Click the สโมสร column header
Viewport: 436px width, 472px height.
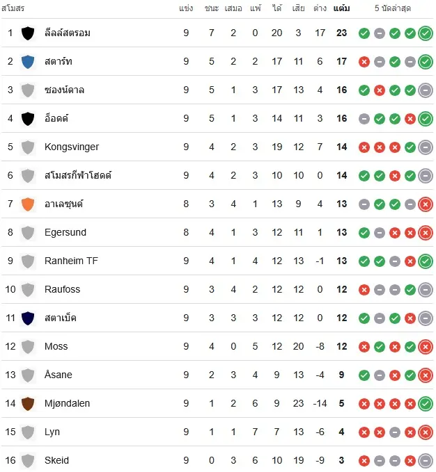coord(14,8)
